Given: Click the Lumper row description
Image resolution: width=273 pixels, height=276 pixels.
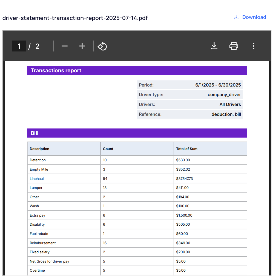Looking at the screenshot, I should point(36,188).
